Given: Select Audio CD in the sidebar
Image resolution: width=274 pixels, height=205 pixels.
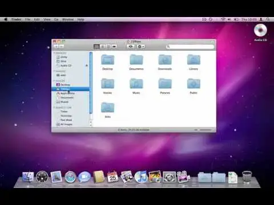Looking at the screenshot, I should click(70, 65).
